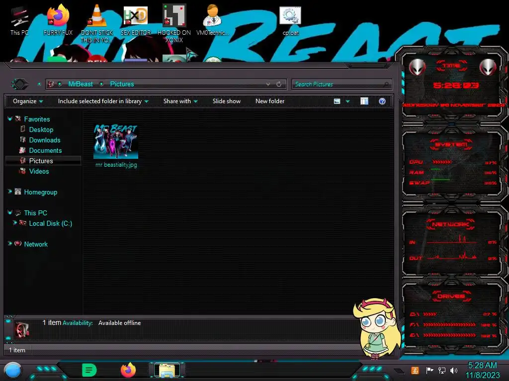
Task: Click the back navigation button in Explorer
Action: pos(20,84)
